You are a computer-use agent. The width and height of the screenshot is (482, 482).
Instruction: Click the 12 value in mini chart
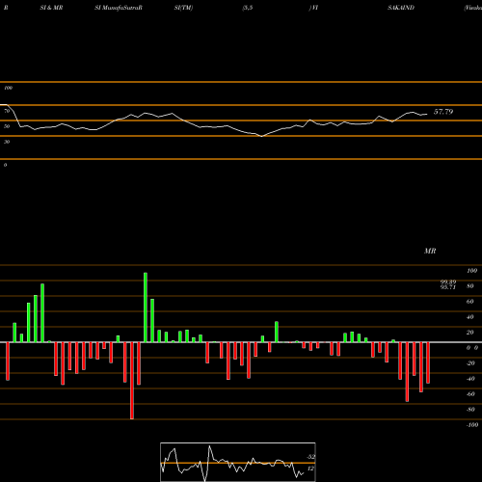tap(310, 469)
